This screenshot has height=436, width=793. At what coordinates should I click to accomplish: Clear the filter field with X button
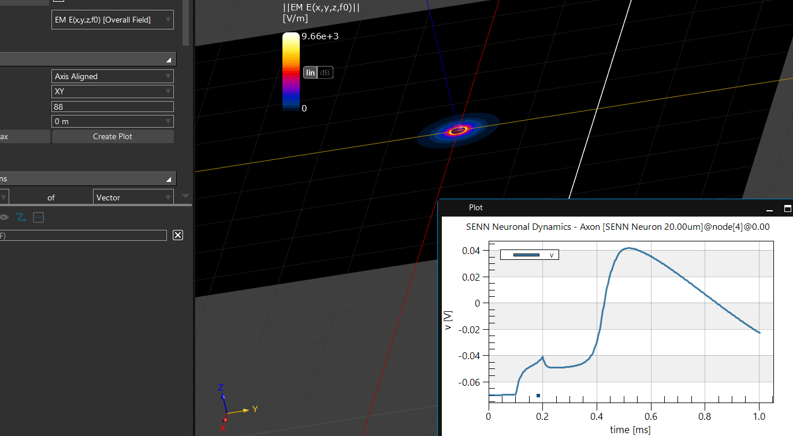pos(178,235)
